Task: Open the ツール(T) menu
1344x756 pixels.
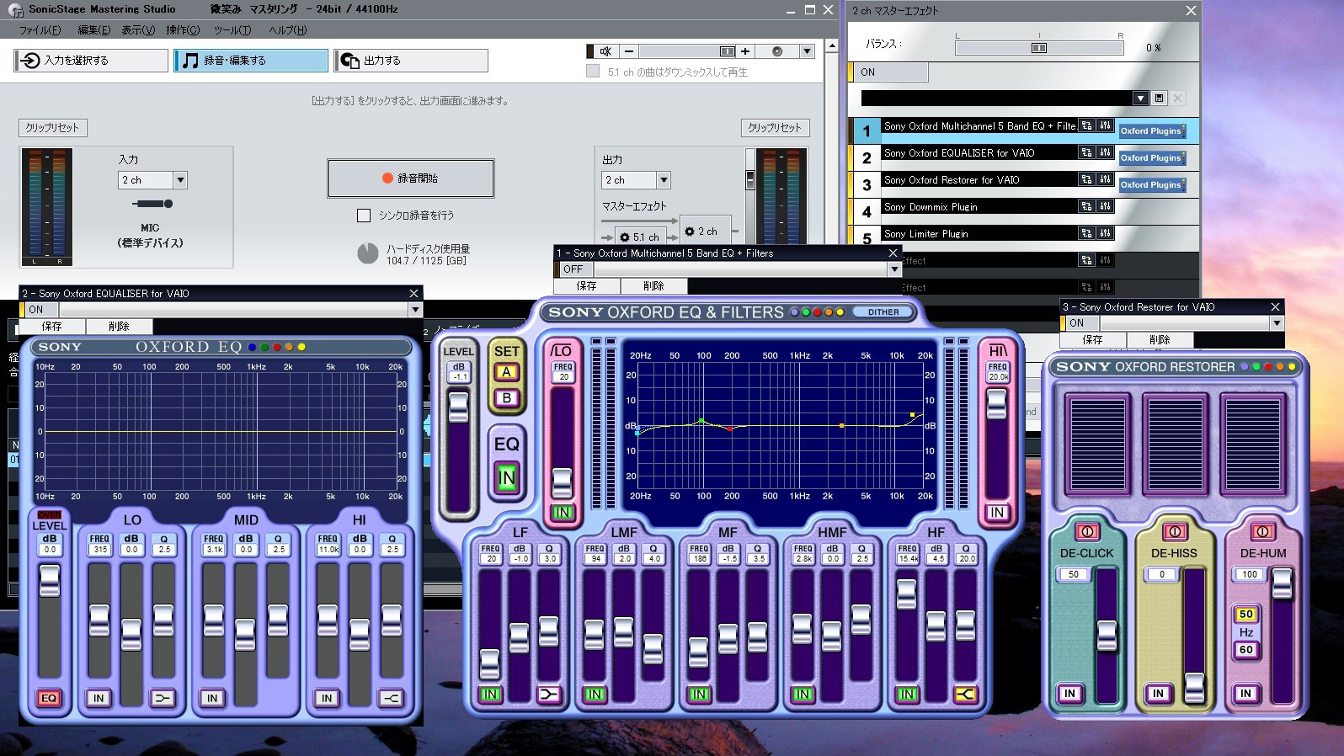Action: click(232, 30)
